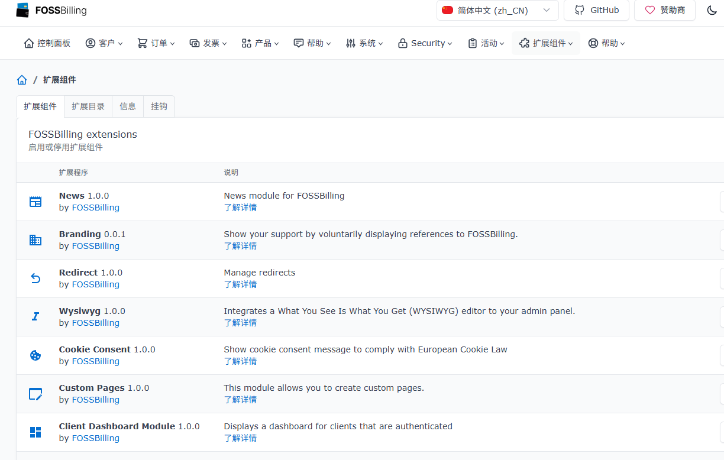Click the 'Branding 0.0.1' title

[92, 234]
